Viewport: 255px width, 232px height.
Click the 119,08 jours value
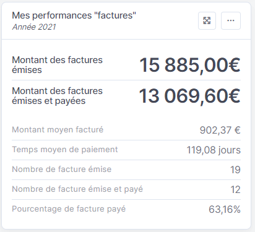pyautogui.click(x=214, y=150)
